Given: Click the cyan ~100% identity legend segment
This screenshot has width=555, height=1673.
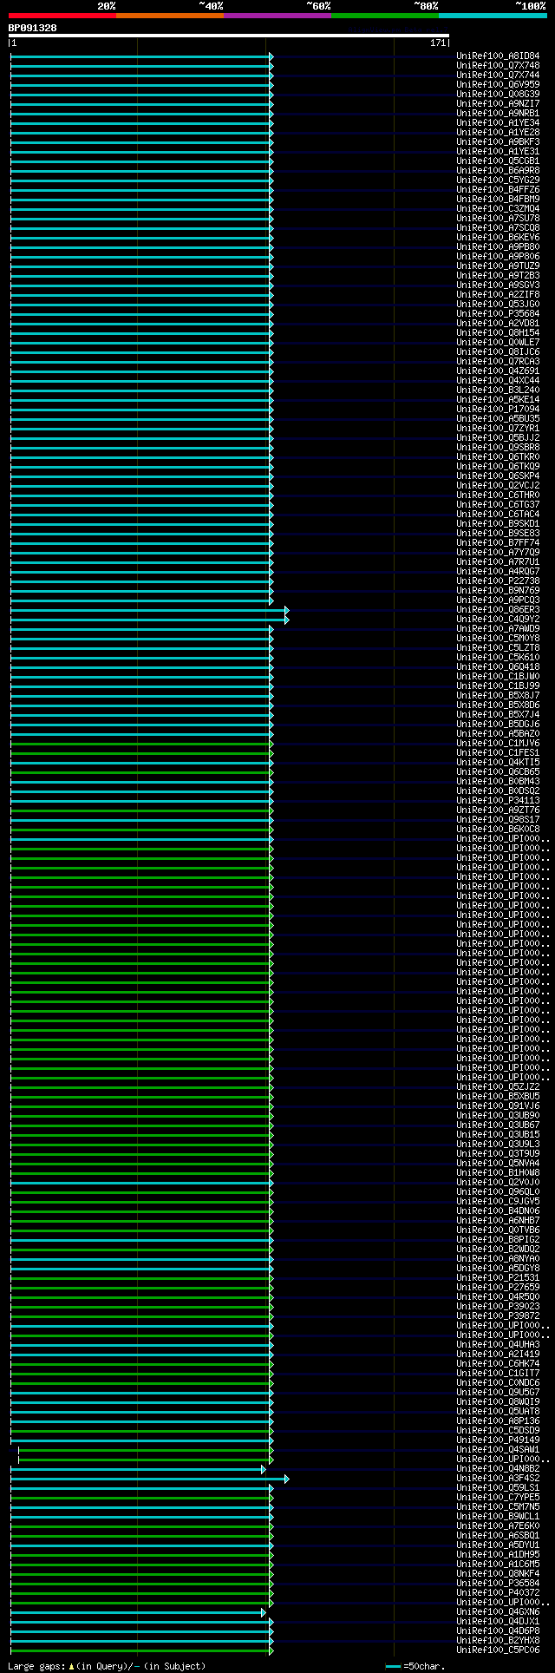Looking at the screenshot, I should click(493, 15).
